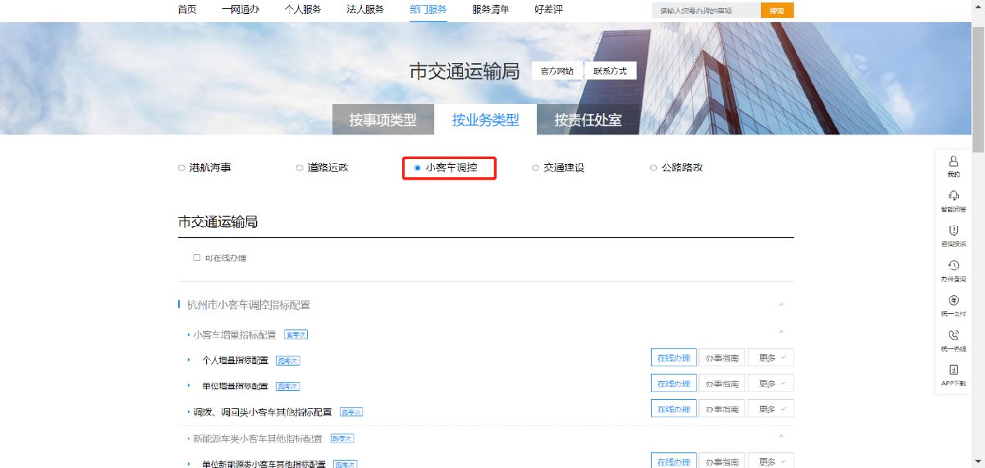Open the 统一支付 yen icon
The height and width of the screenshot is (468, 985).
[x=953, y=301]
